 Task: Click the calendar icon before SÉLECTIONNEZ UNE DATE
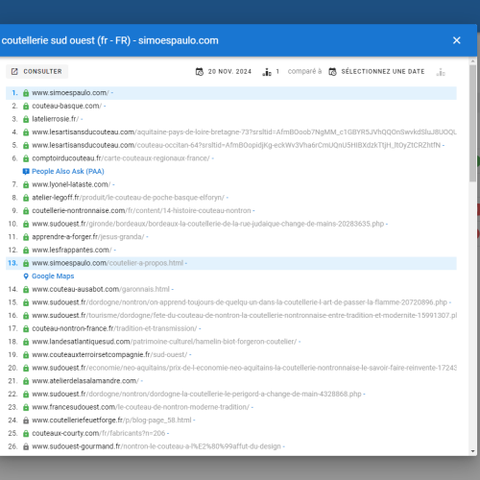(332, 72)
